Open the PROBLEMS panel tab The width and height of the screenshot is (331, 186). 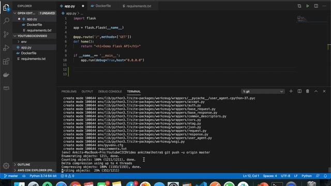tap(69, 91)
